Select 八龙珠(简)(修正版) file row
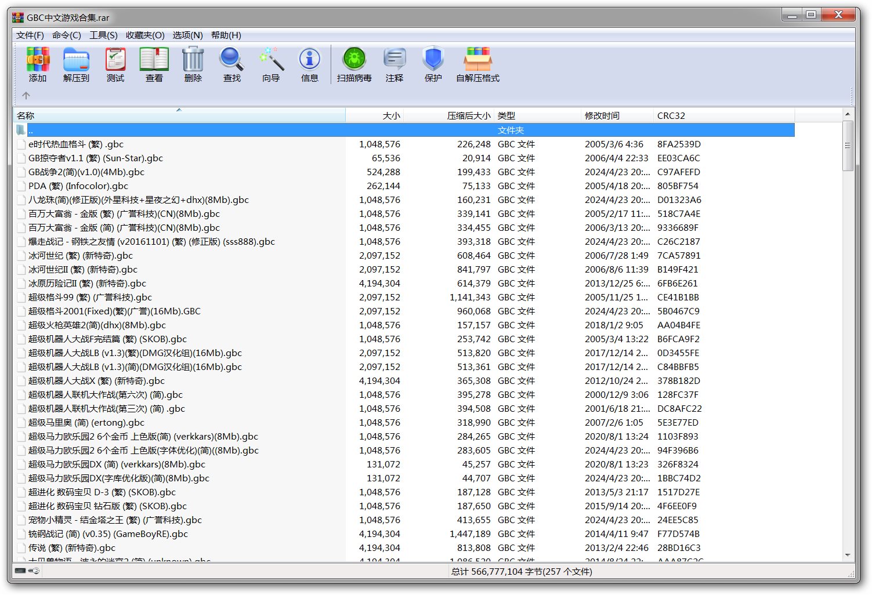The image size is (872, 595). (x=139, y=200)
